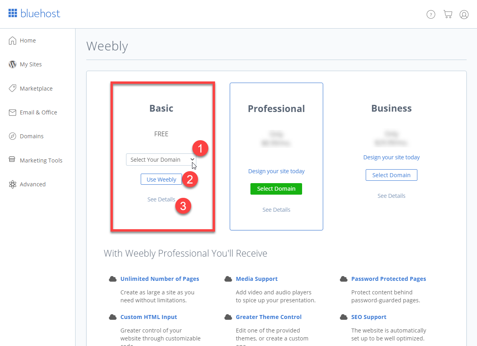Screen dimensions: 477x346
Task: Click the blurred price on the Professional plan
Action: point(276,139)
